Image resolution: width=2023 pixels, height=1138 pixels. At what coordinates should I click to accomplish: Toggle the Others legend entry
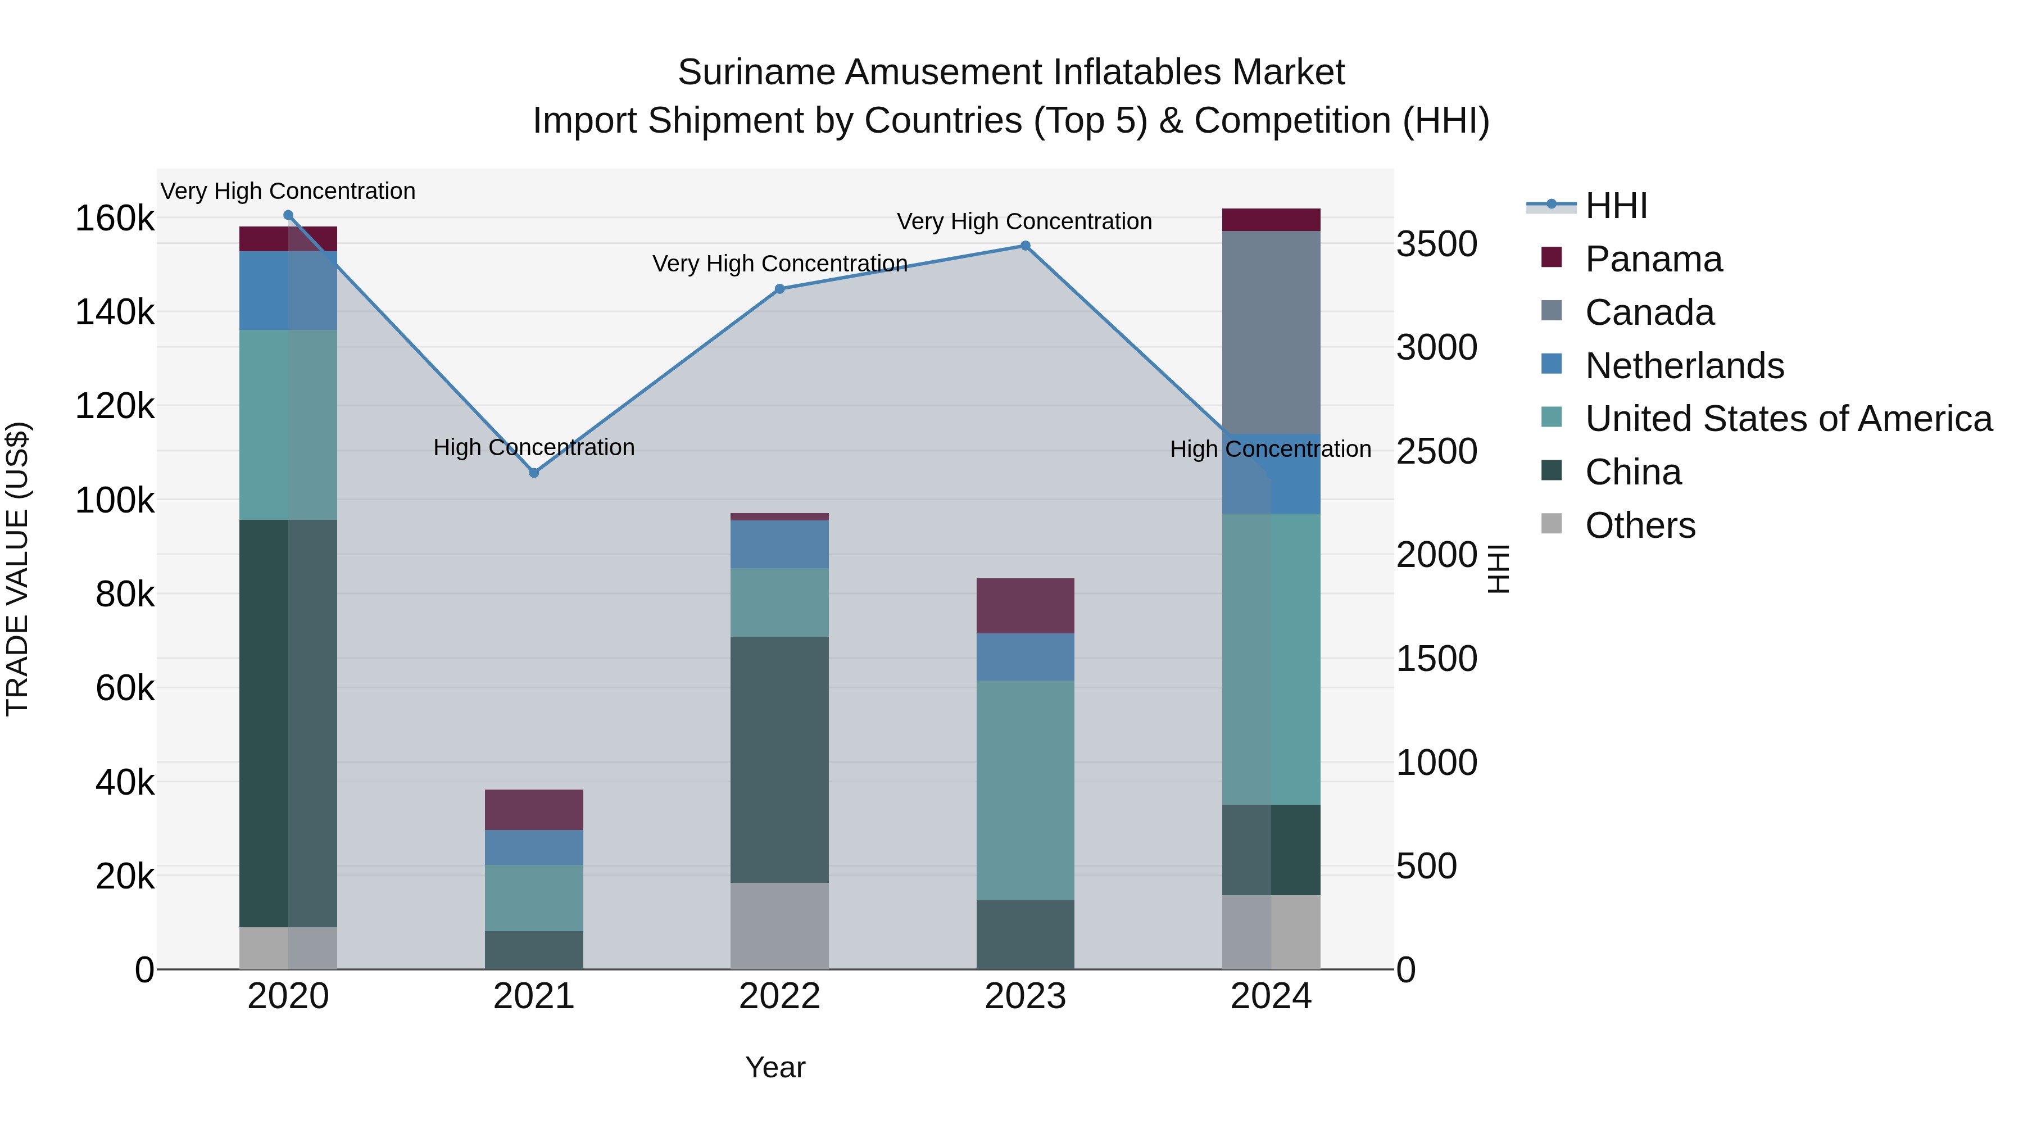click(x=1618, y=525)
